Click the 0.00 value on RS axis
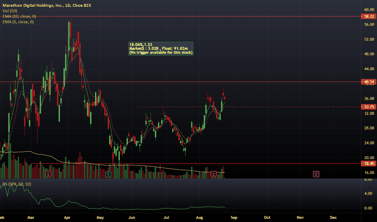The width and height of the screenshot is (377, 222). pyautogui.click(x=368, y=208)
